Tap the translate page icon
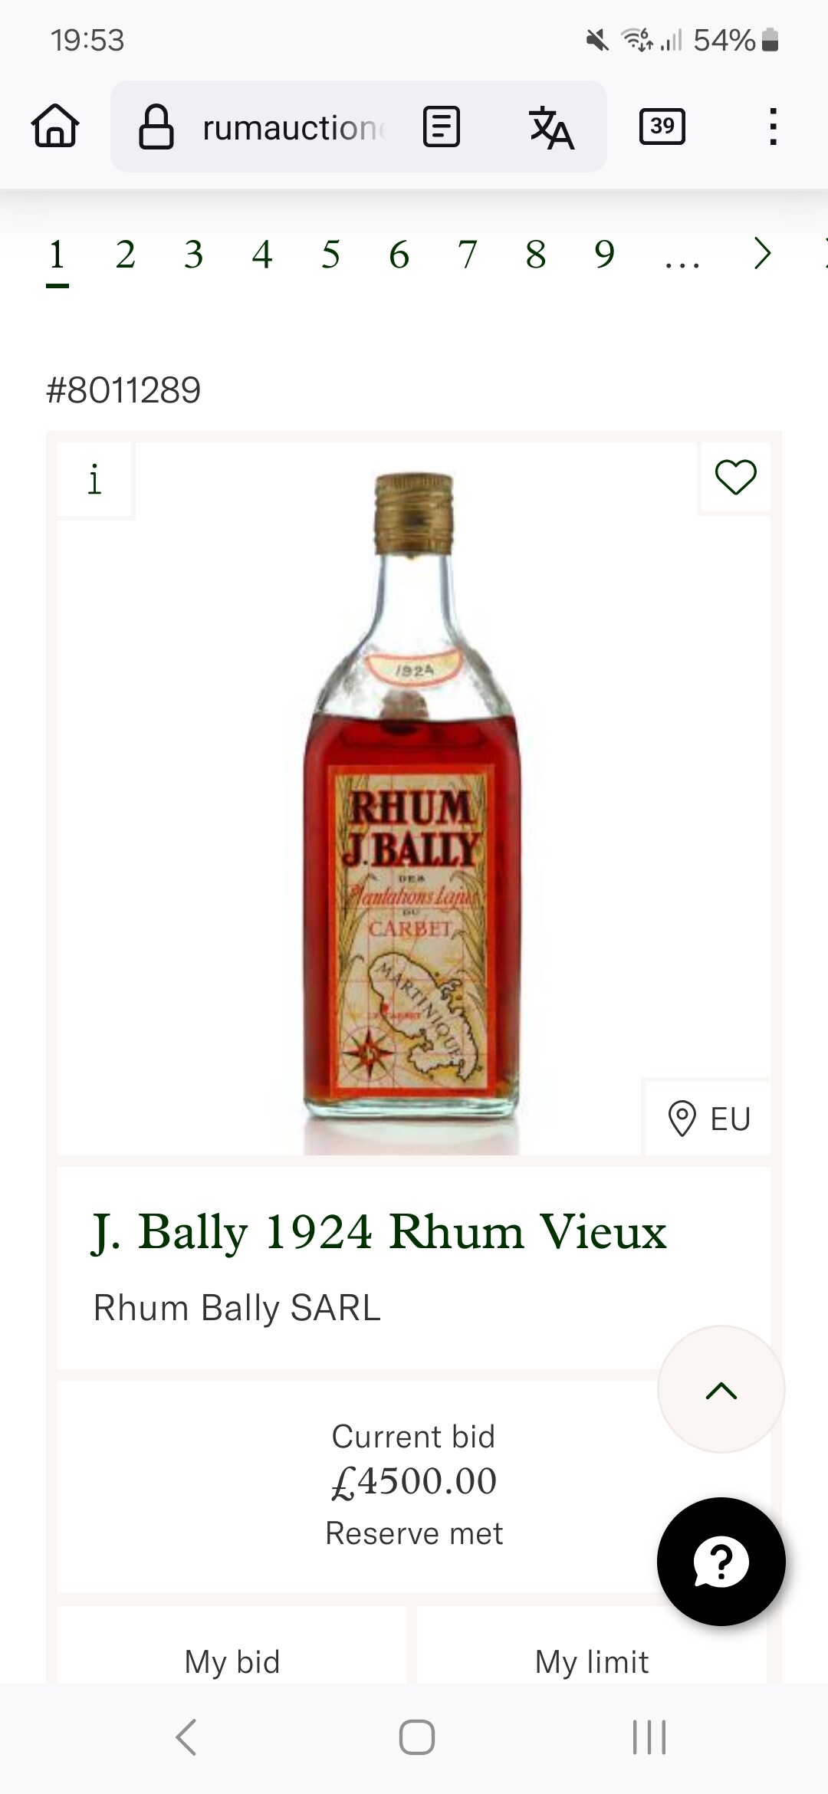The height and width of the screenshot is (1794, 828). tap(551, 127)
